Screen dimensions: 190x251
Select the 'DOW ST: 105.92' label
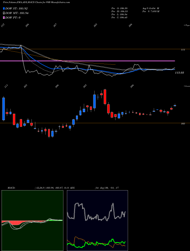pos(17,8)
